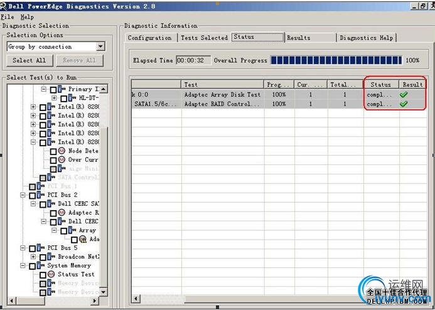Click the Status column header in table
Image resolution: width=435 pixels, height=310 pixels.
(x=381, y=85)
